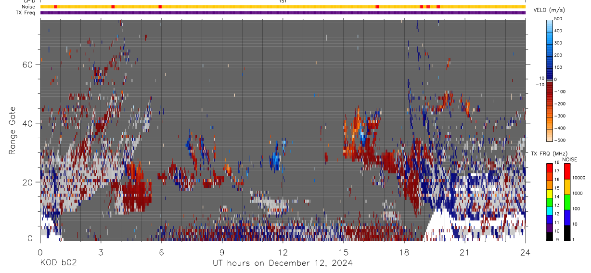Viewport: 591px width, 273px height.
Task: Click the '151' CPID value at top
Action: click(283, 1)
